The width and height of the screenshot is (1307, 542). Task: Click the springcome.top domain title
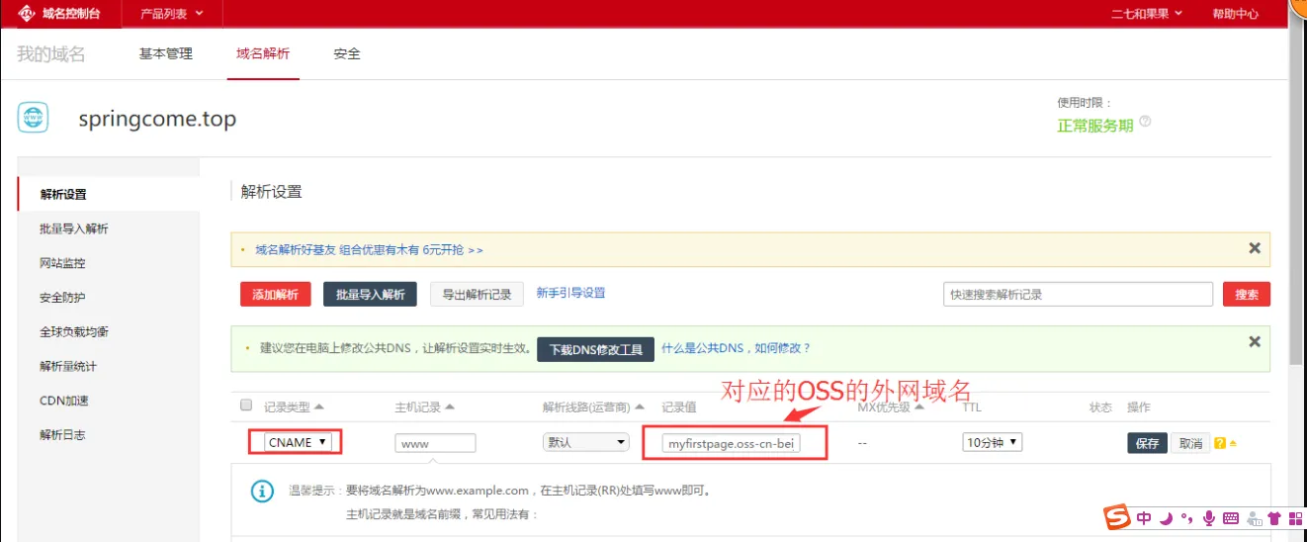157,119
